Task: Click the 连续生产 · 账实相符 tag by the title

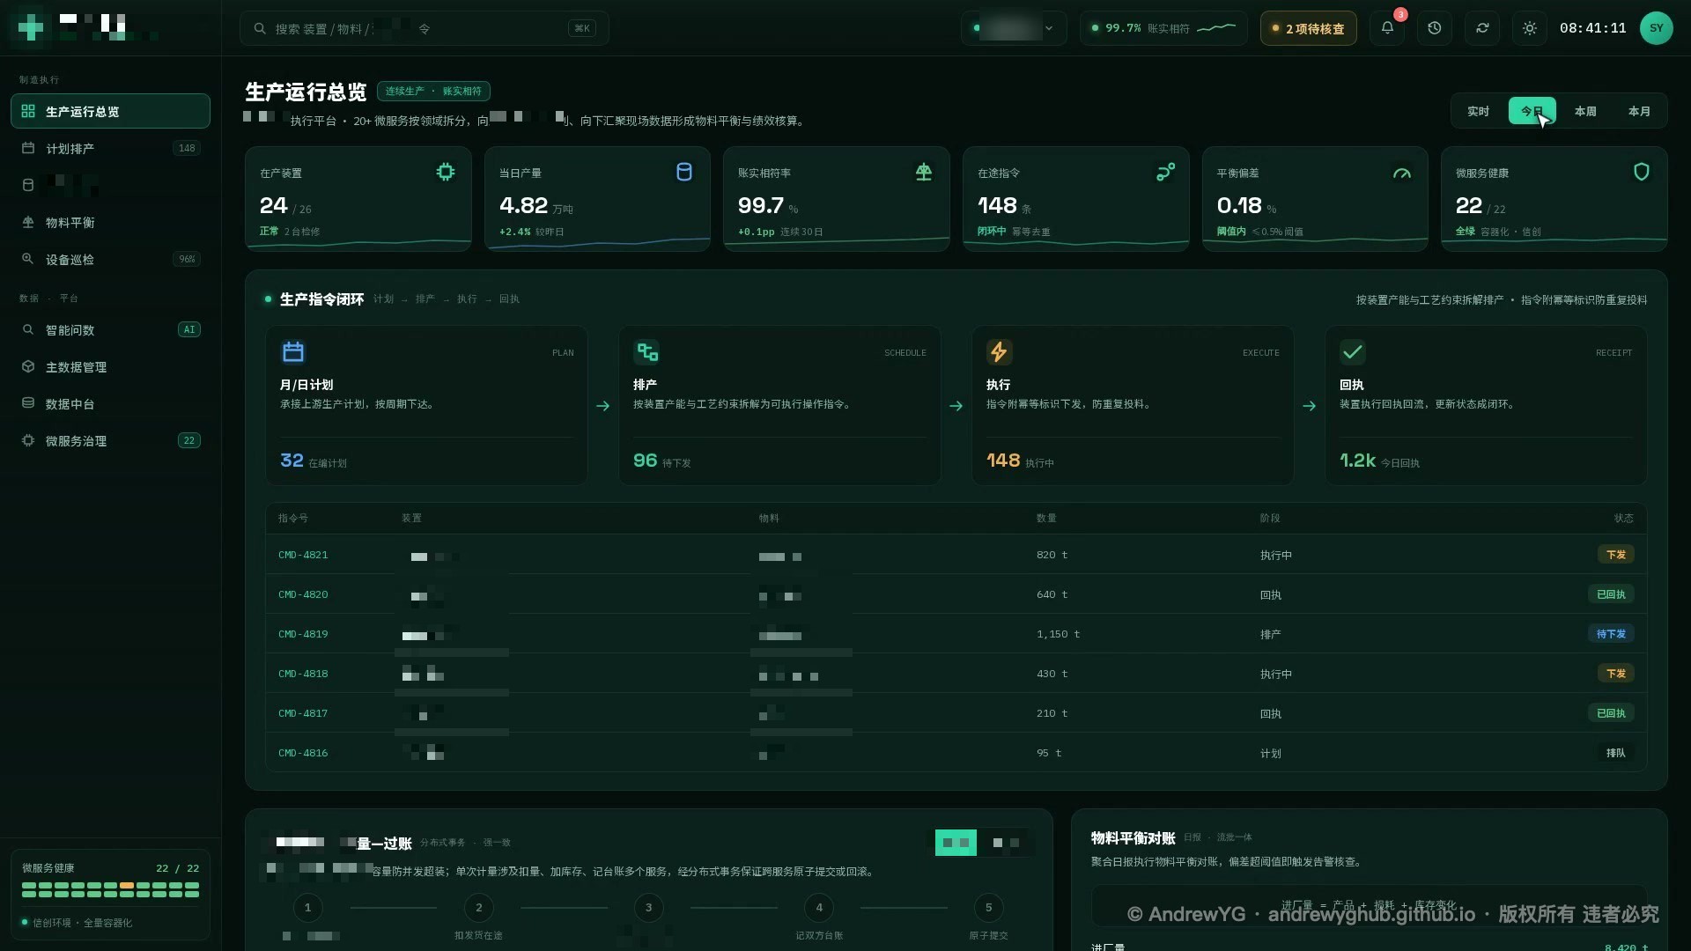Action: [433, 91]
